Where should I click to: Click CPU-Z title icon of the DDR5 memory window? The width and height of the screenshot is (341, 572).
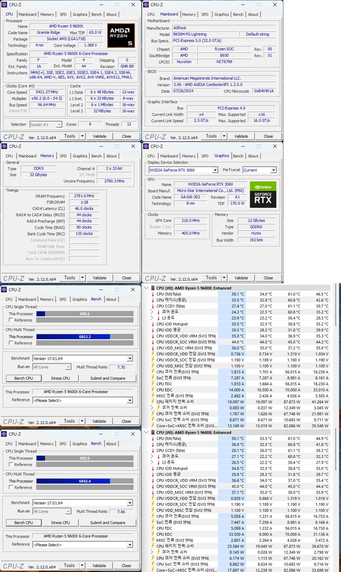[5, 147]
